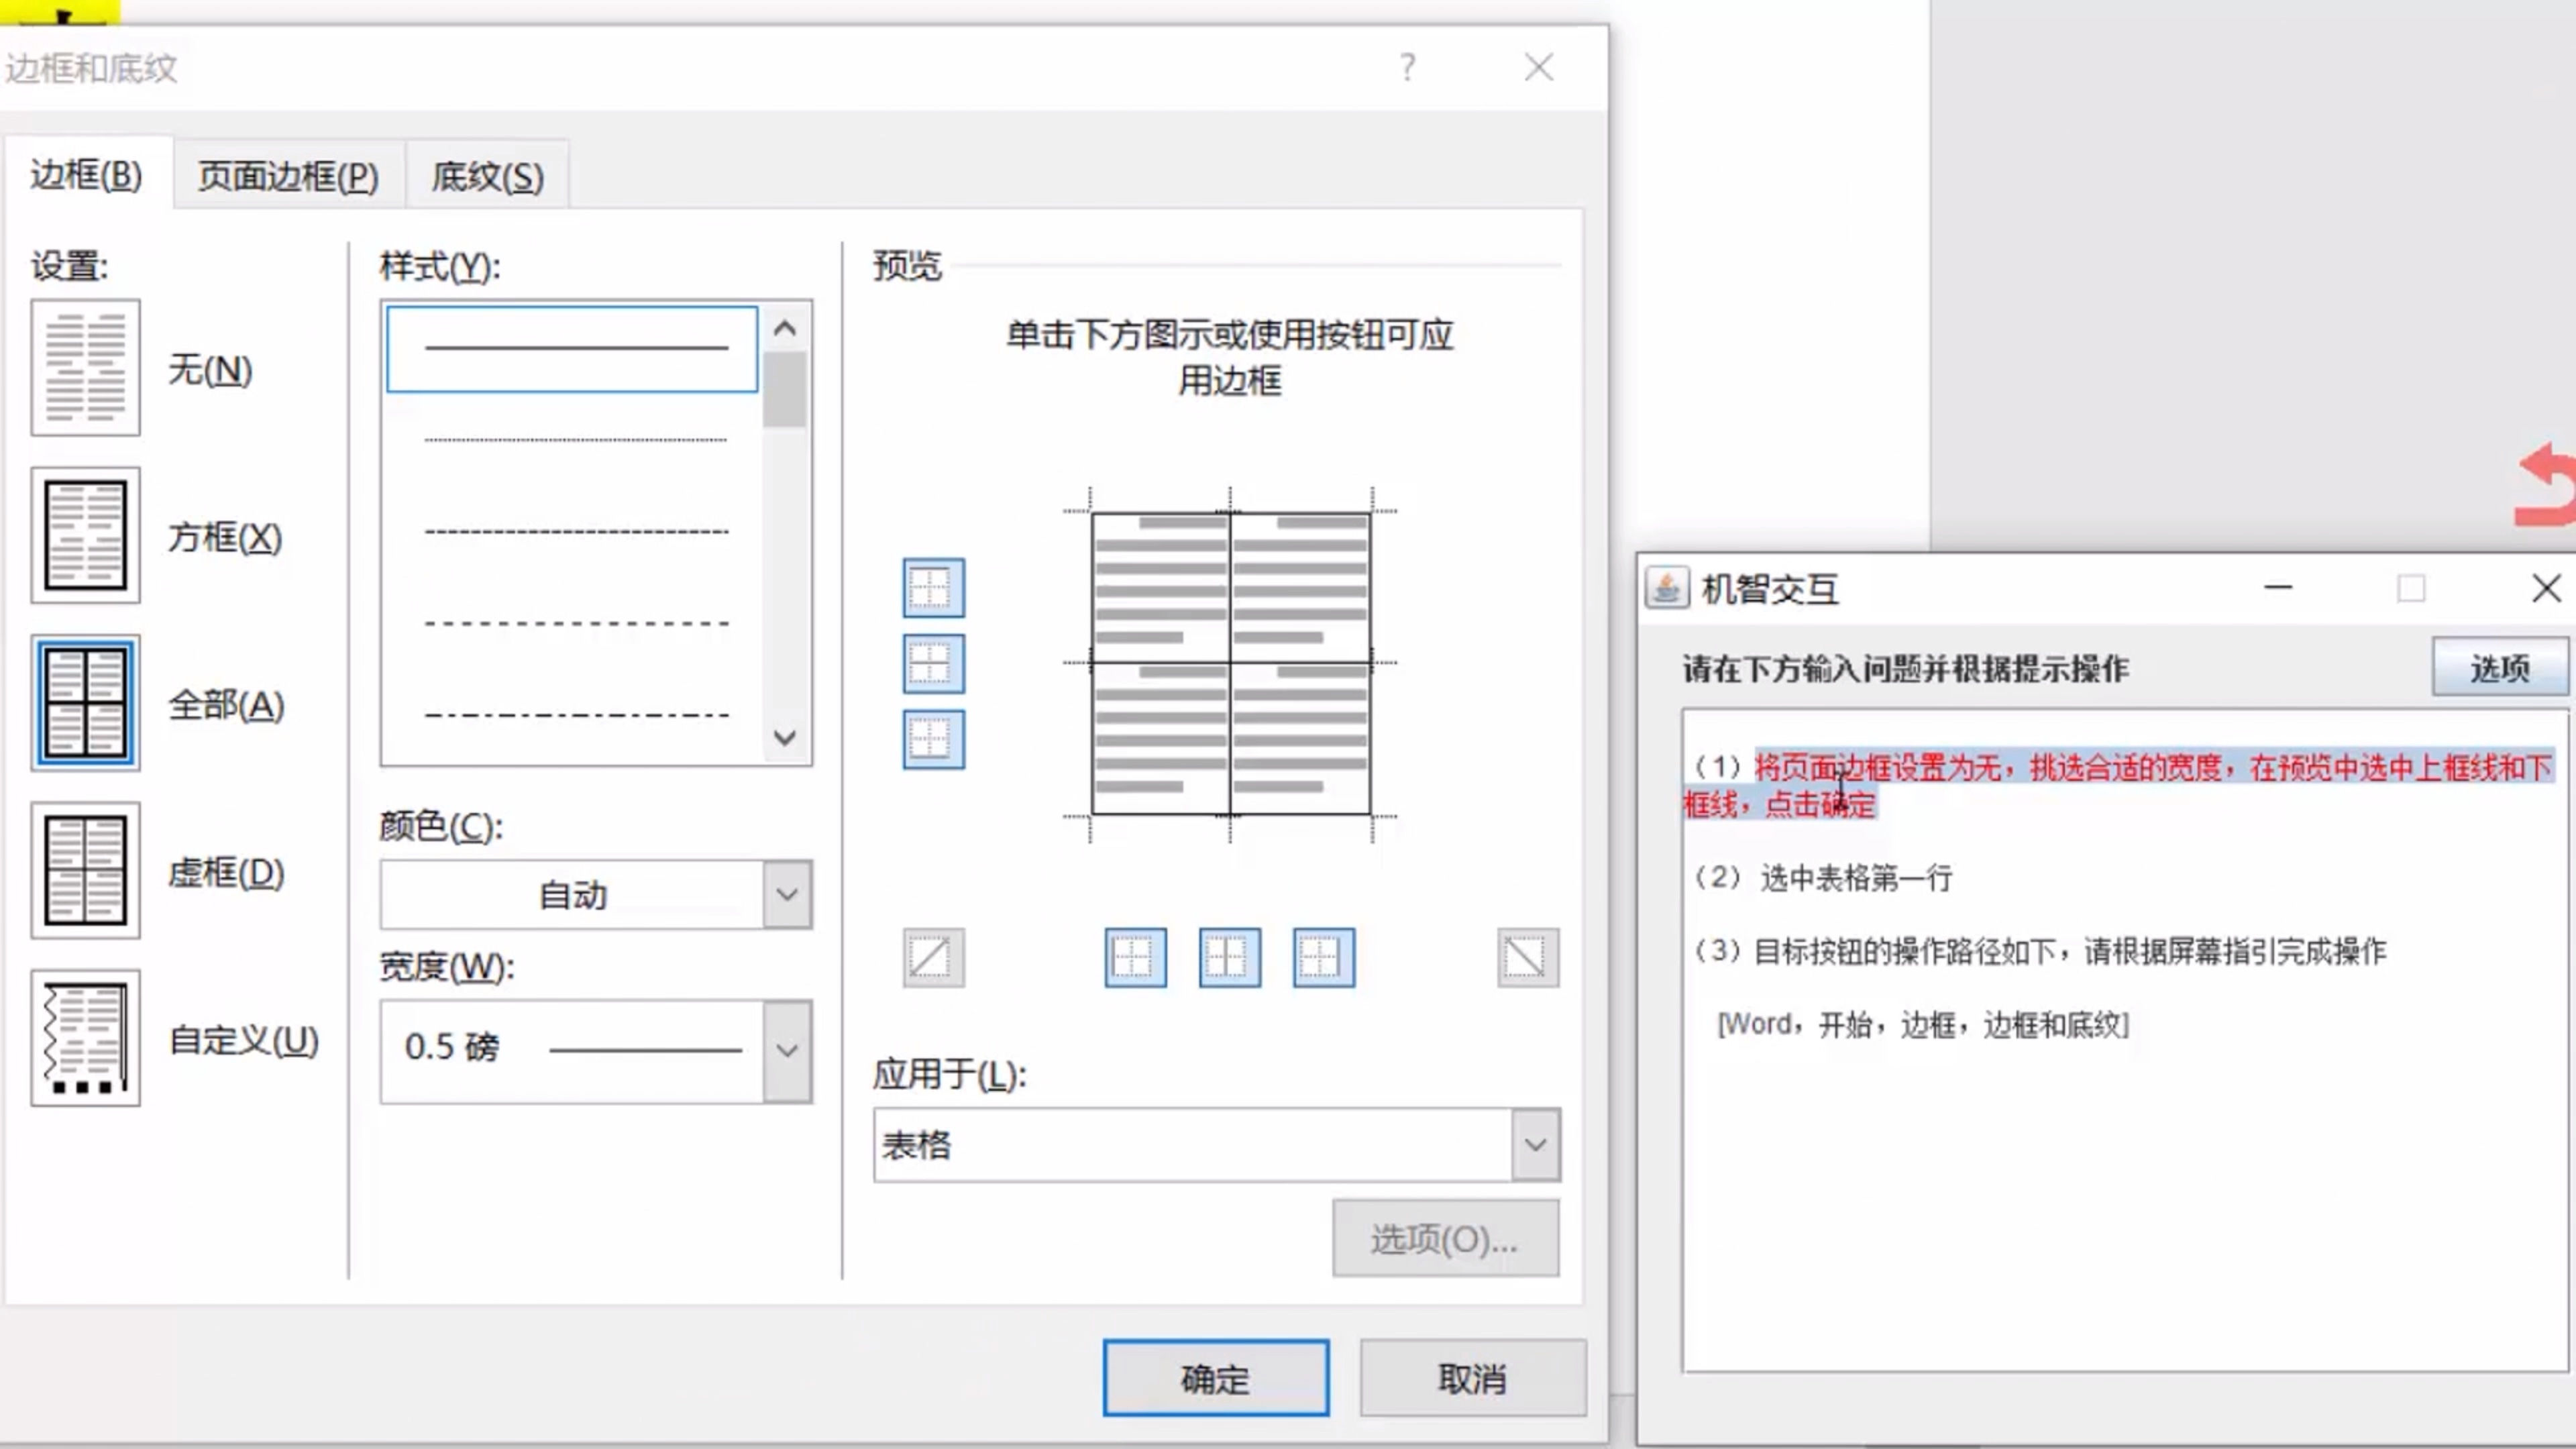Open the 底纹(S) shading tab
Viewport: 2576px width, 1449px height.
(487, 176)
